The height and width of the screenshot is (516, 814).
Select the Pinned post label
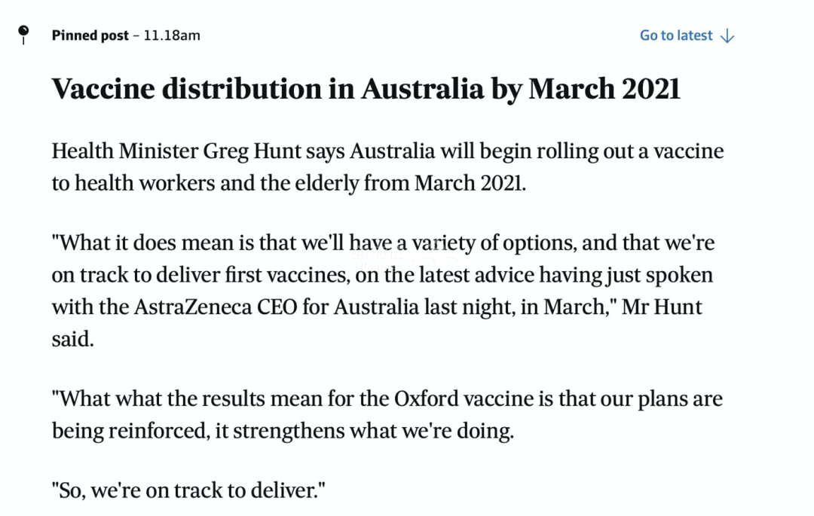90,35
